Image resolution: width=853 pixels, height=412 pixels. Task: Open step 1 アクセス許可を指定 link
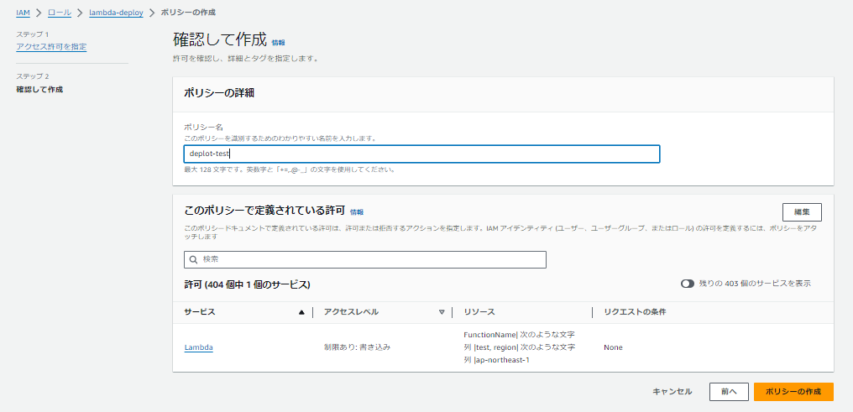[51, 47]
